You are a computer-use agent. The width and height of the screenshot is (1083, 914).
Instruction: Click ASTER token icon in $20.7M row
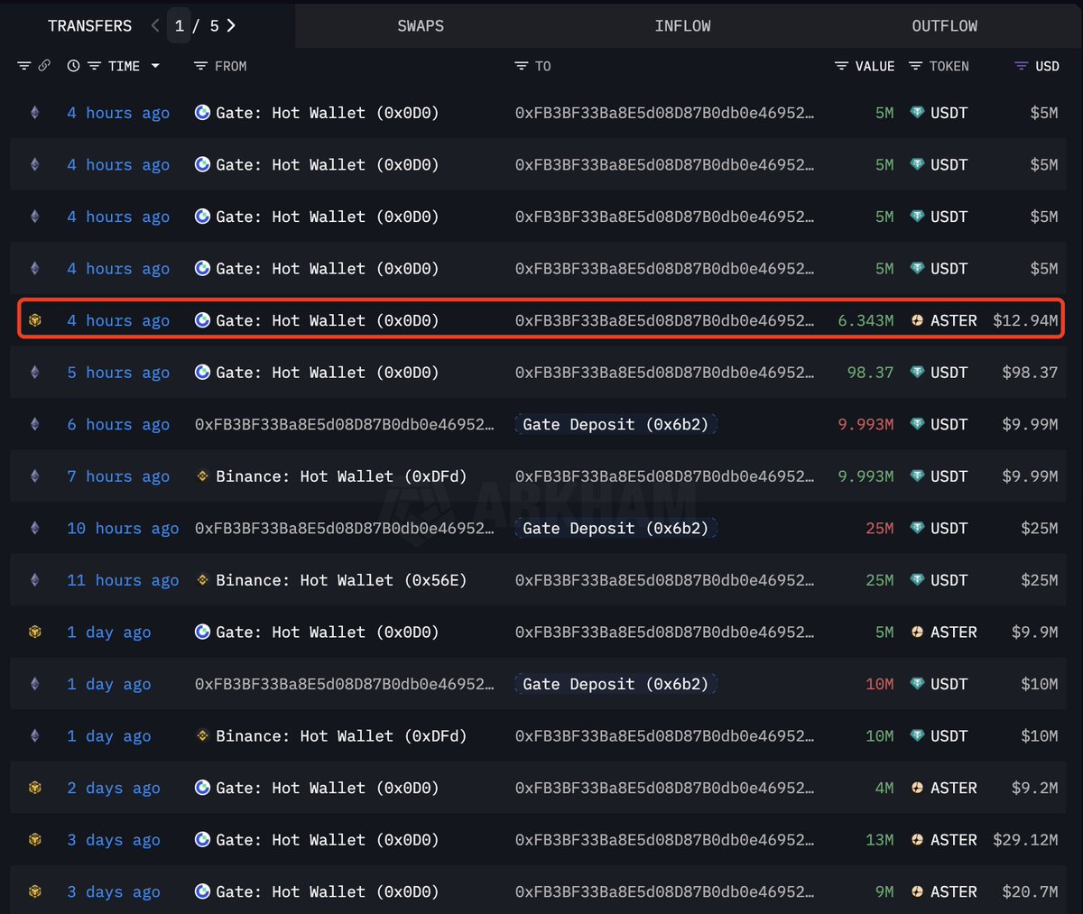click(x=917, y=891)
